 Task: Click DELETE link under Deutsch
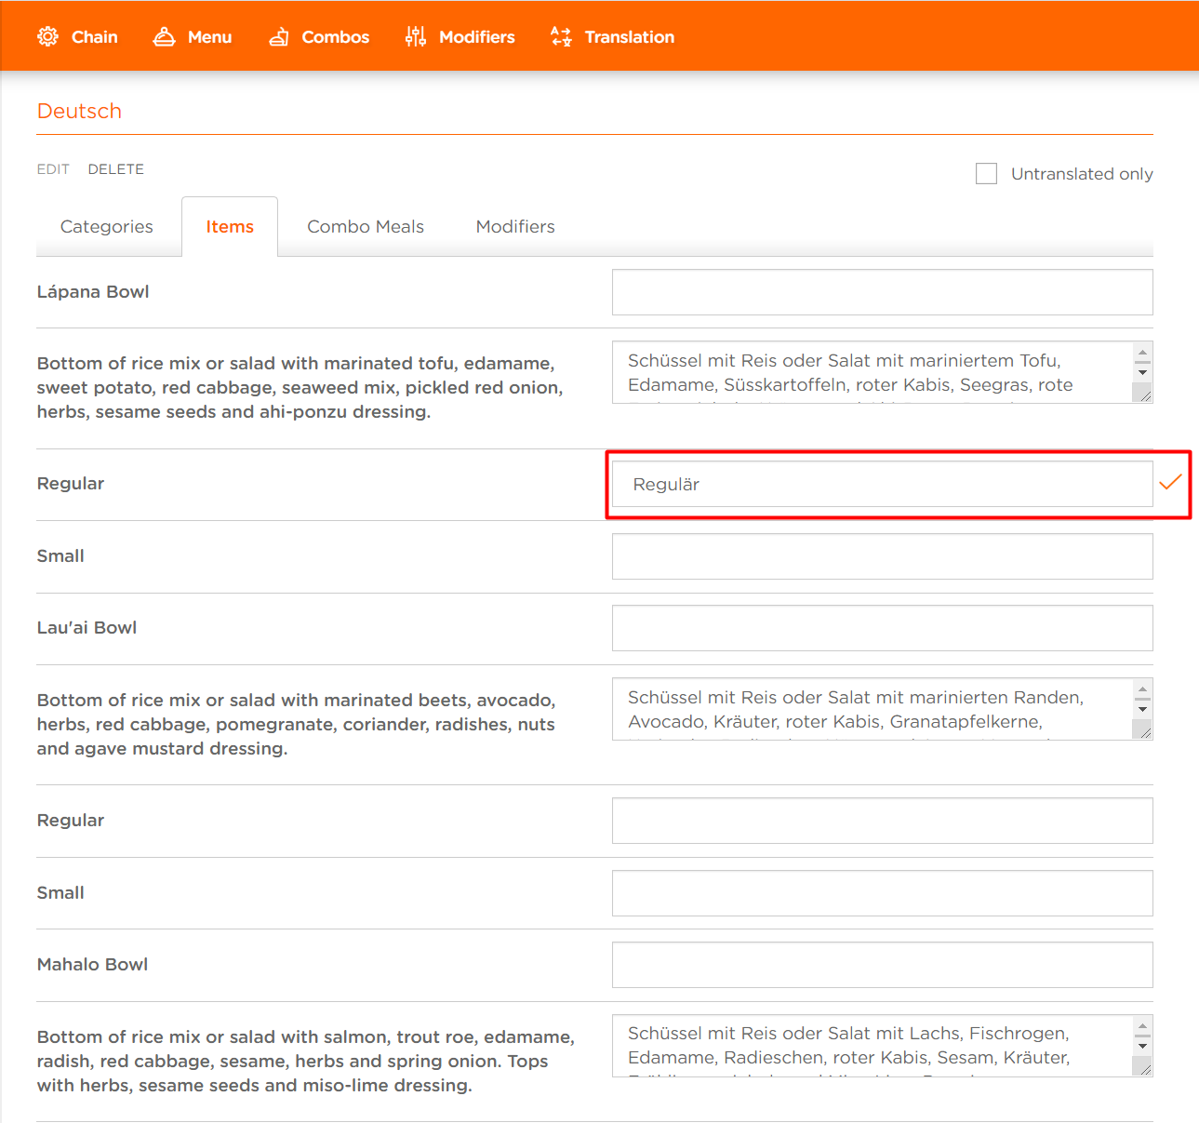(116, 169)
